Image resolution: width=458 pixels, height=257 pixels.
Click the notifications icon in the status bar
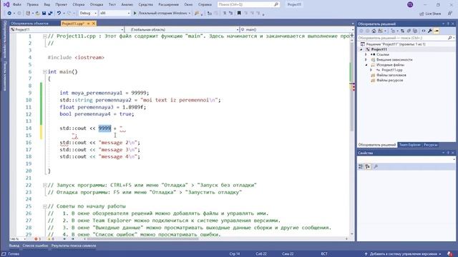(450, 254)
